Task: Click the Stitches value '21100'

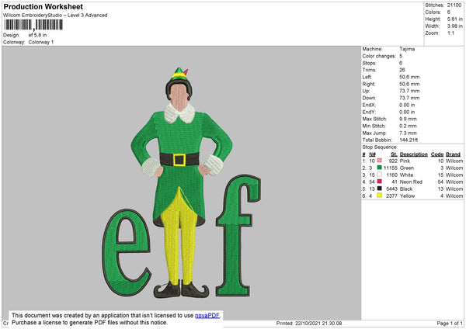Action: tap(454, 5)
